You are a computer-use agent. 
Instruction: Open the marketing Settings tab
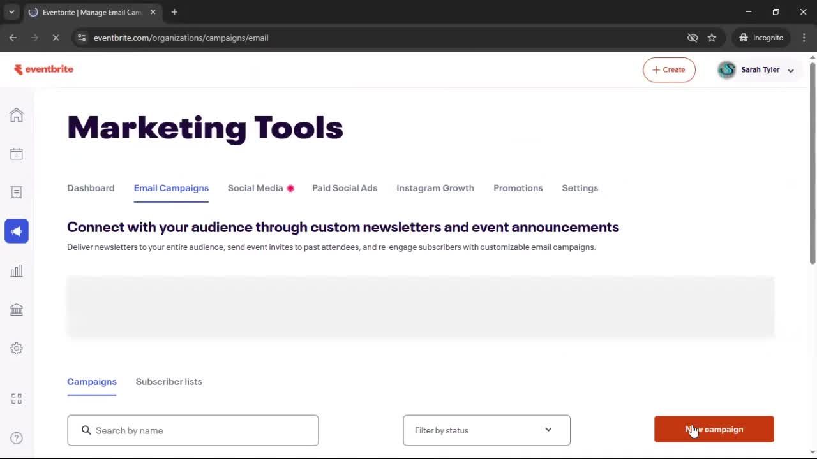click(580, 188)
